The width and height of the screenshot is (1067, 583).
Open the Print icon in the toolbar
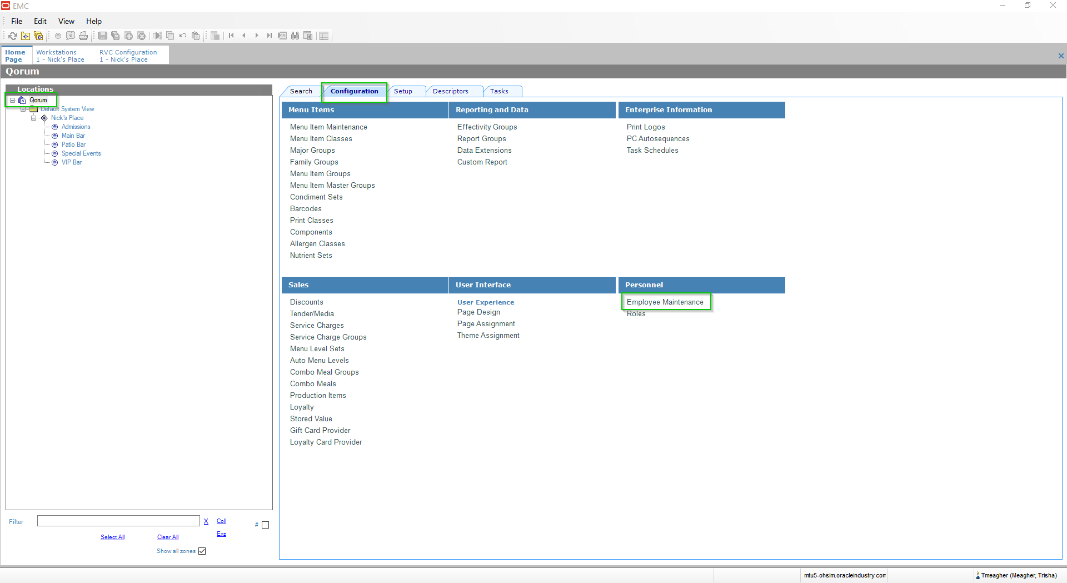(83, 36)
